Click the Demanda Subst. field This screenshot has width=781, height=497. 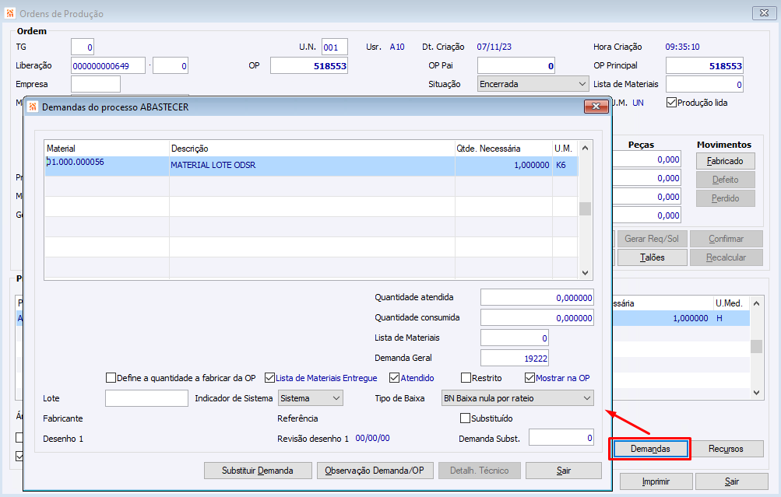click(x=561, y=438)
